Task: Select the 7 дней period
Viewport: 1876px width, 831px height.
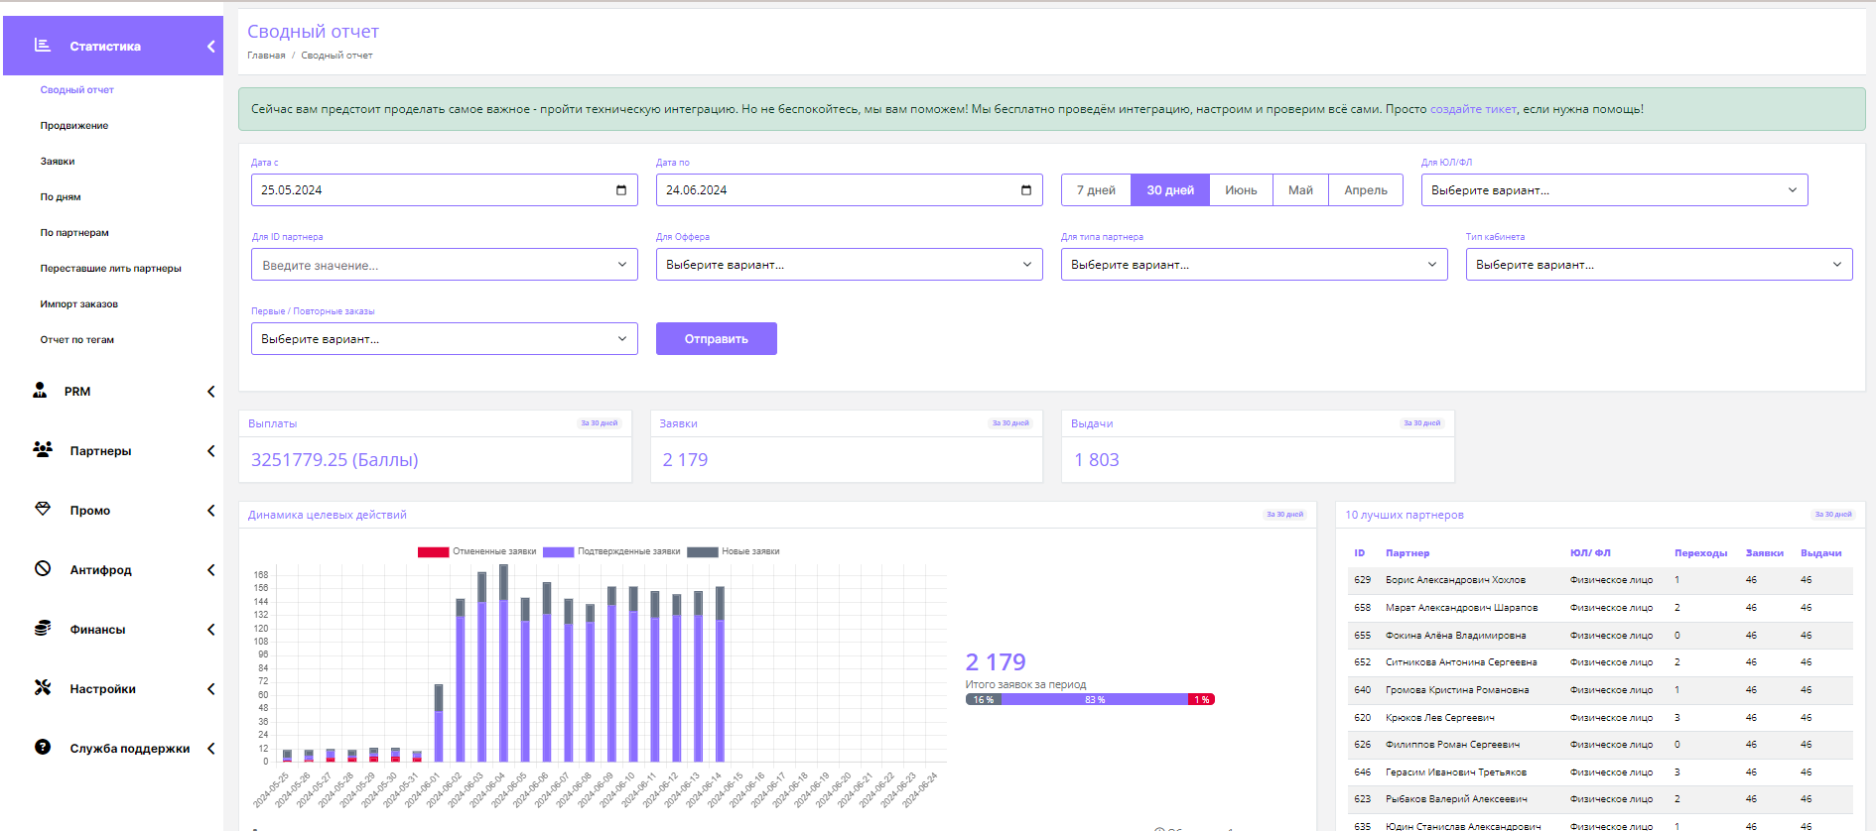Action: pos(1096,190)
